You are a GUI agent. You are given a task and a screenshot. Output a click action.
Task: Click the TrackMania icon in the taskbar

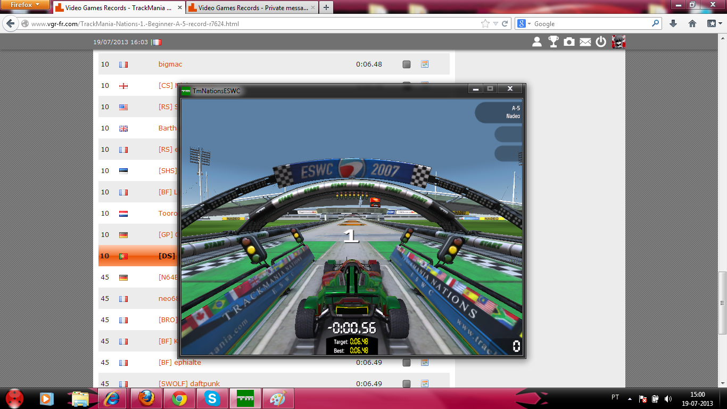pyautogui.click(x=245, y=398)
